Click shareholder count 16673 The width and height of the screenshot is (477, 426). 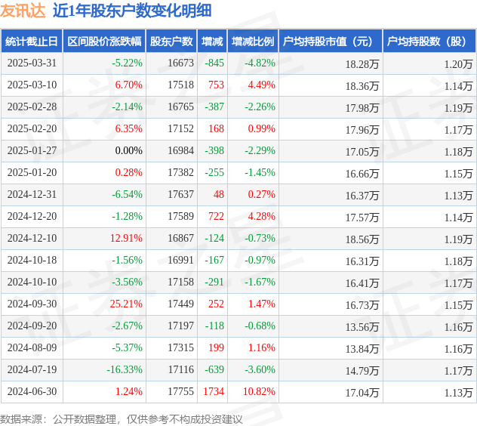pos(180,63)
